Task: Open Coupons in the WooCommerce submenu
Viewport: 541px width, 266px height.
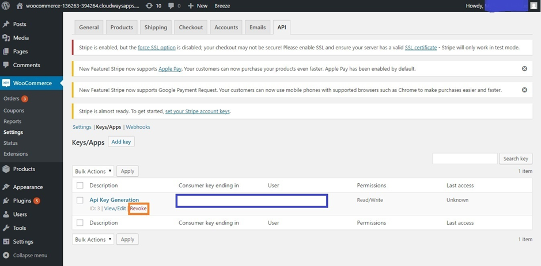Action: click(14, 110)
